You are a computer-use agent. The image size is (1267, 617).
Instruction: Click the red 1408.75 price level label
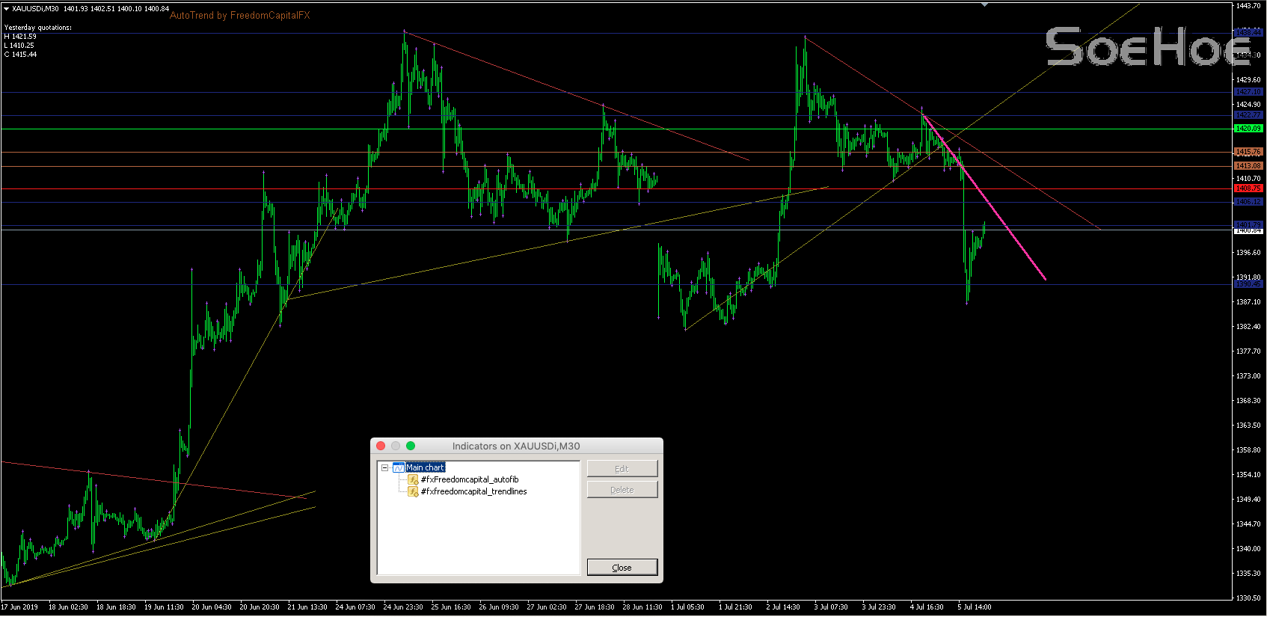point(1248,188)
